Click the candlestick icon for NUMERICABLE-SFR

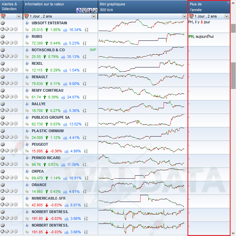click(27, 205)
